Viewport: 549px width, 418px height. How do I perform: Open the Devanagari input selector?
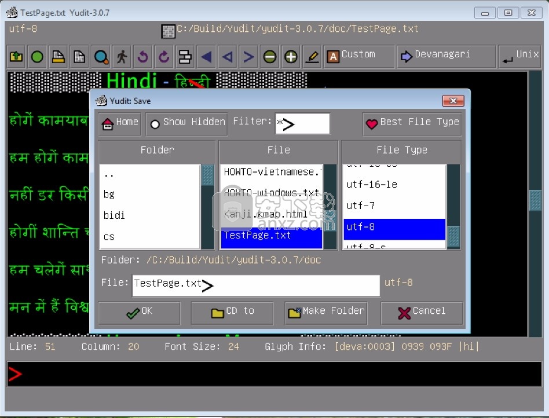tap(446, 56)
